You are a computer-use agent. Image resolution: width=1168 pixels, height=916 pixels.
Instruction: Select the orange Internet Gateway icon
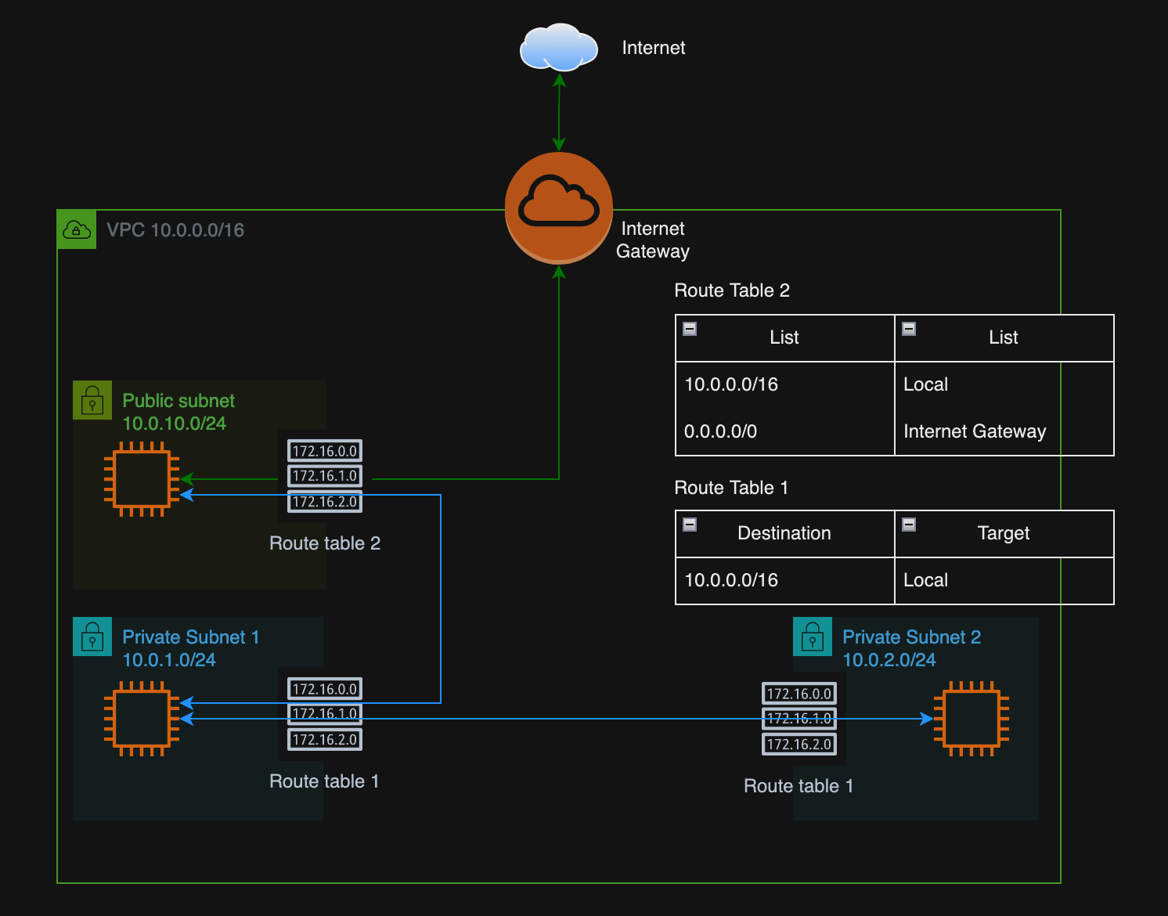(559, 207)
